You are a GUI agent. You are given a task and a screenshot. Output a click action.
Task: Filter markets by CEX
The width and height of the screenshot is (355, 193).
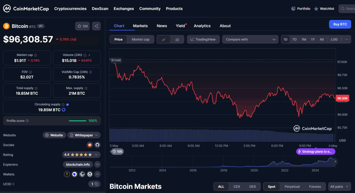coord(237,187)
